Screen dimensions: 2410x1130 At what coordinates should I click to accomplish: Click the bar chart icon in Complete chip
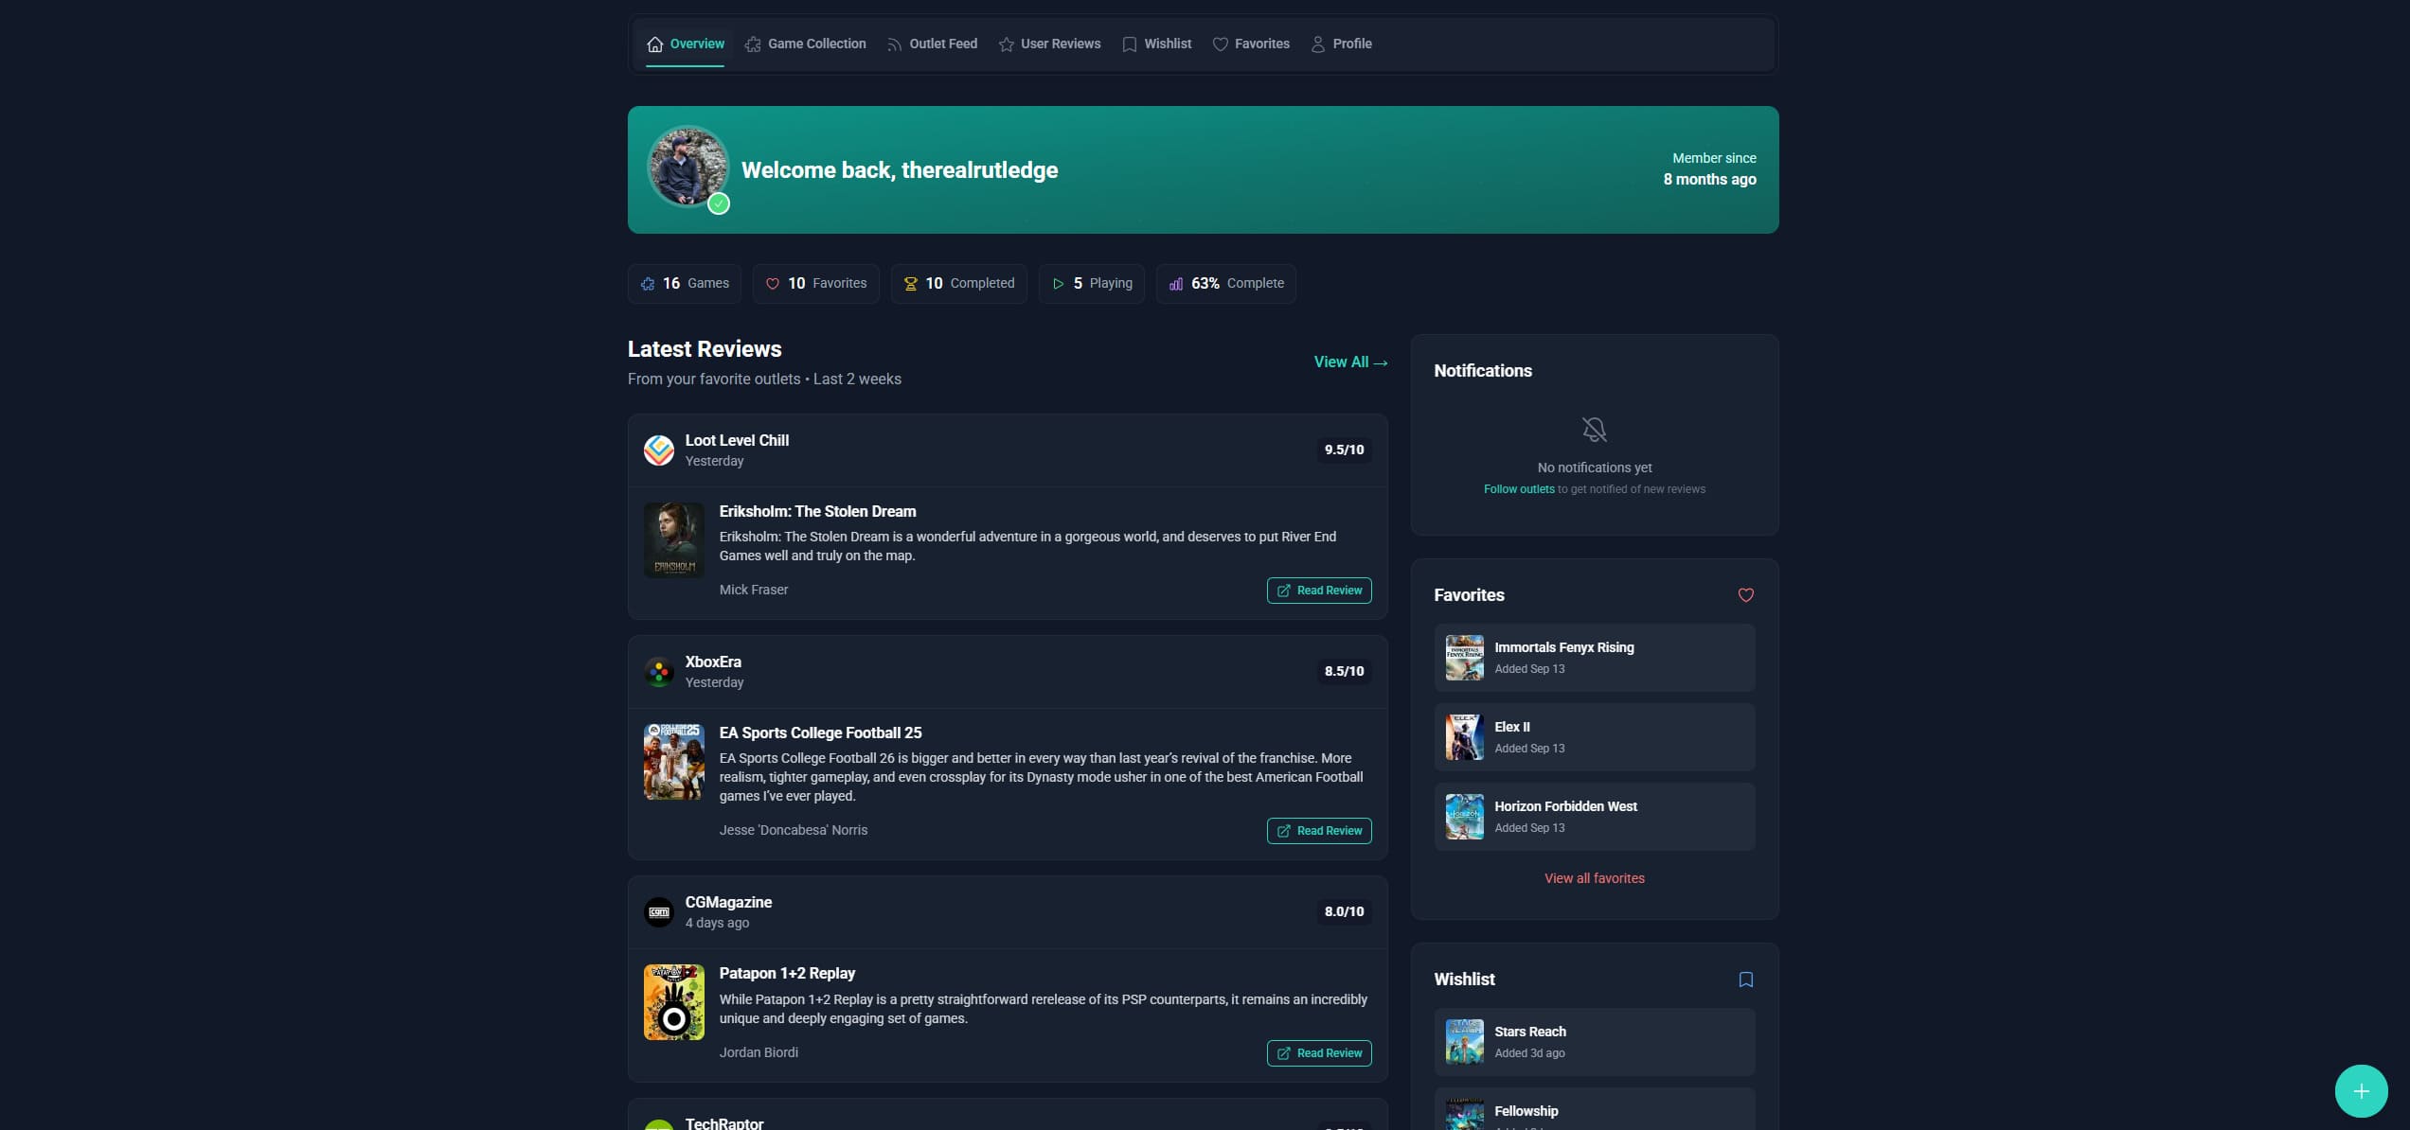(1176, 284)
